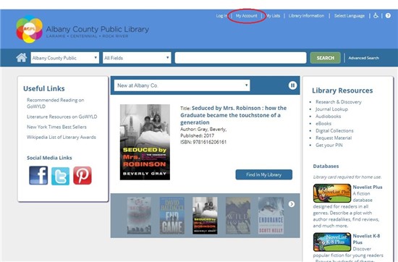Open Literature Resources on GoWYLD link
This screenshot has height=262, width=398.
click(x=62, y=117)
